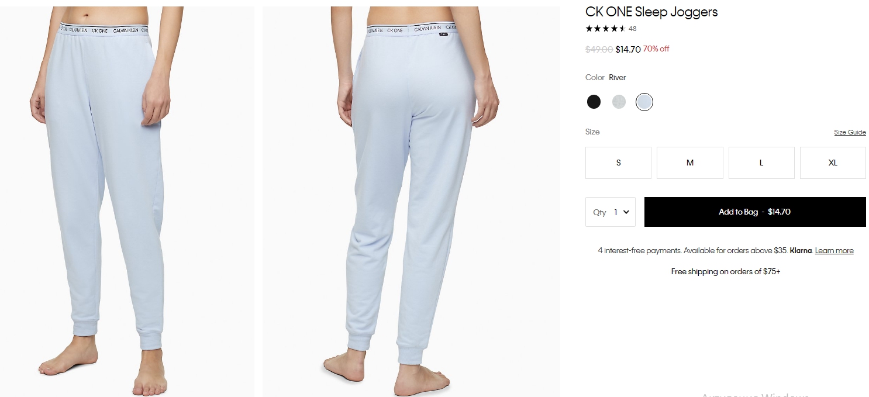The width and height of the screenshot is (869, 397).
Task: Select size L
Action: [761, 163]
